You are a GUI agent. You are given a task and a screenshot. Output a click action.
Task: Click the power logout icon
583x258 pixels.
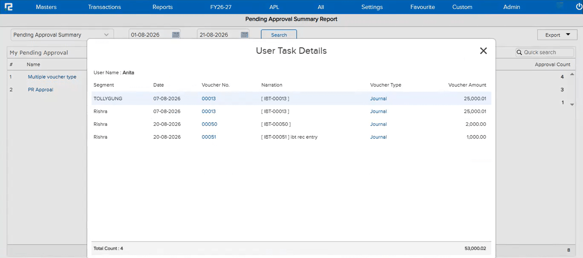click(x=579, y=6)
